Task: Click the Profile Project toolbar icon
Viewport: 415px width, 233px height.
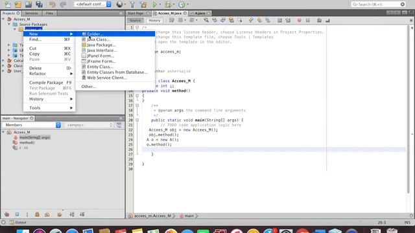Action: [x=182, y=5]
